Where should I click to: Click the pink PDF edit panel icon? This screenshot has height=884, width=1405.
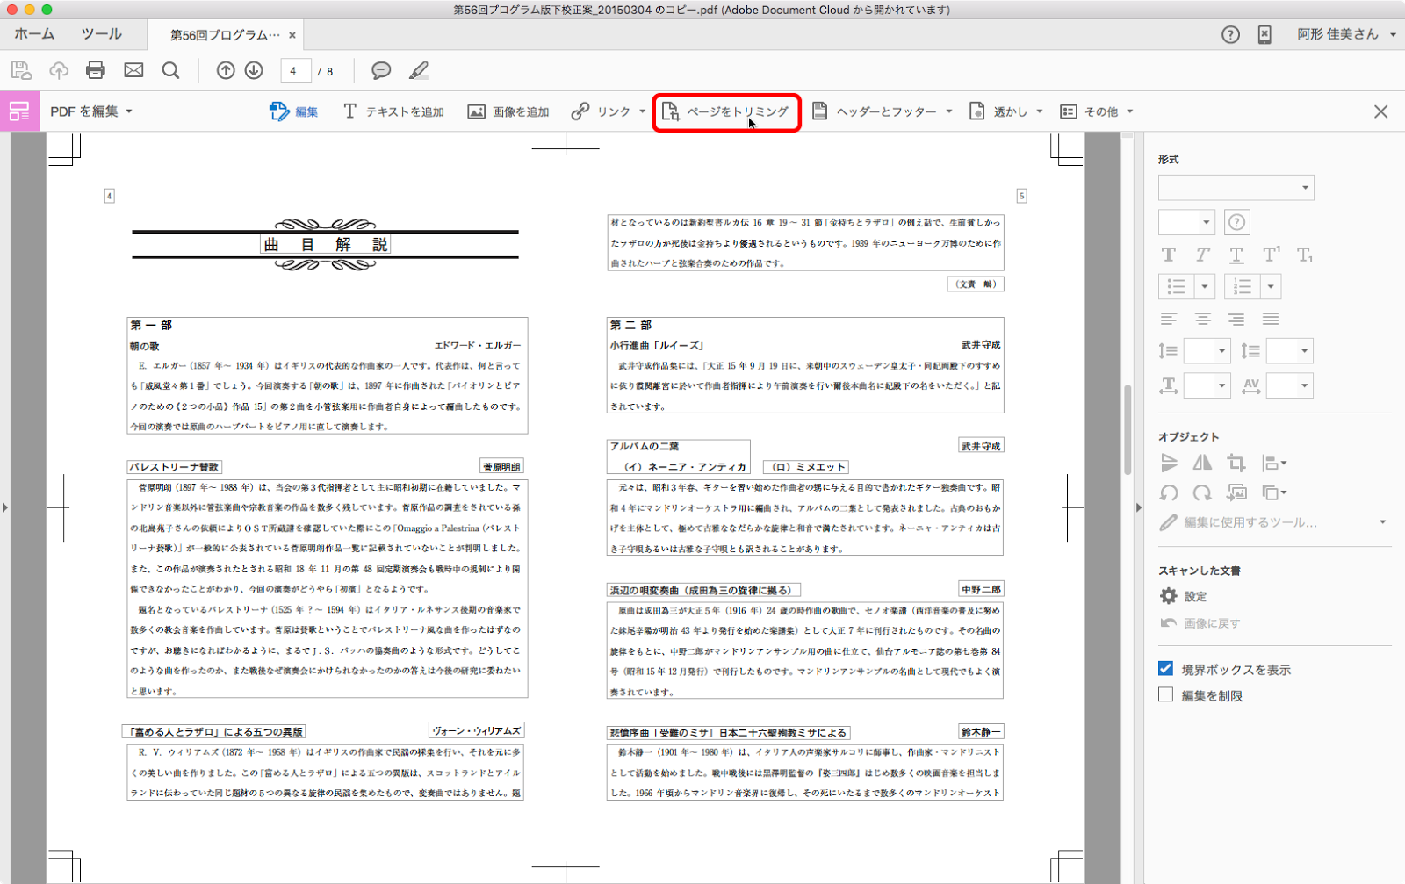pyautogui.click(x=19, y=111)
